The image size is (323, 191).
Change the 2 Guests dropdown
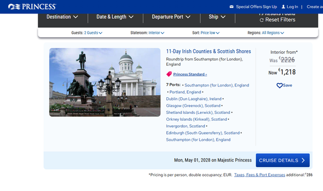coord(93,33)
